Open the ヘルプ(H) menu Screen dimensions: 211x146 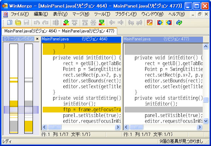177,14
